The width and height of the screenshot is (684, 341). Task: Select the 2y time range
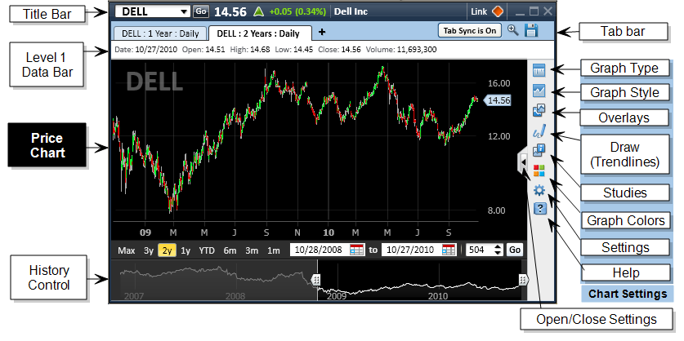168,250
